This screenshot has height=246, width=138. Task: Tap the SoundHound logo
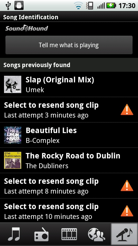point(27,28)
